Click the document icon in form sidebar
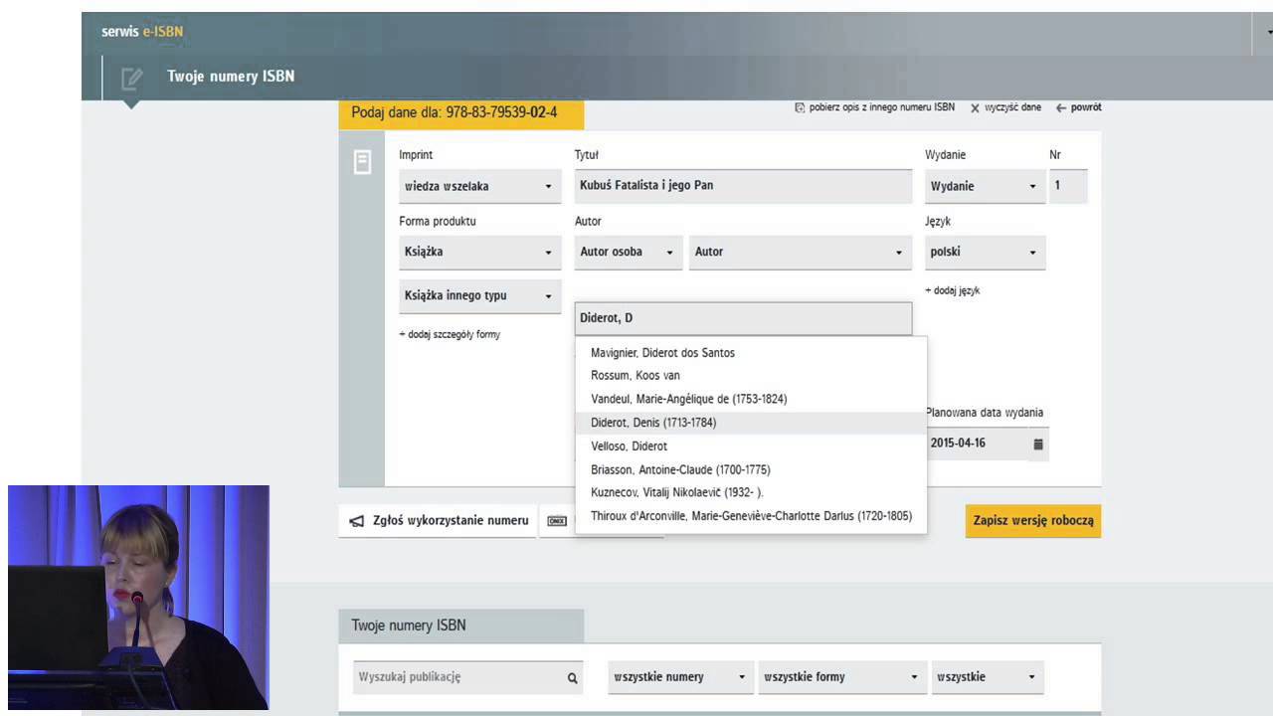 (x=363, y=162)
